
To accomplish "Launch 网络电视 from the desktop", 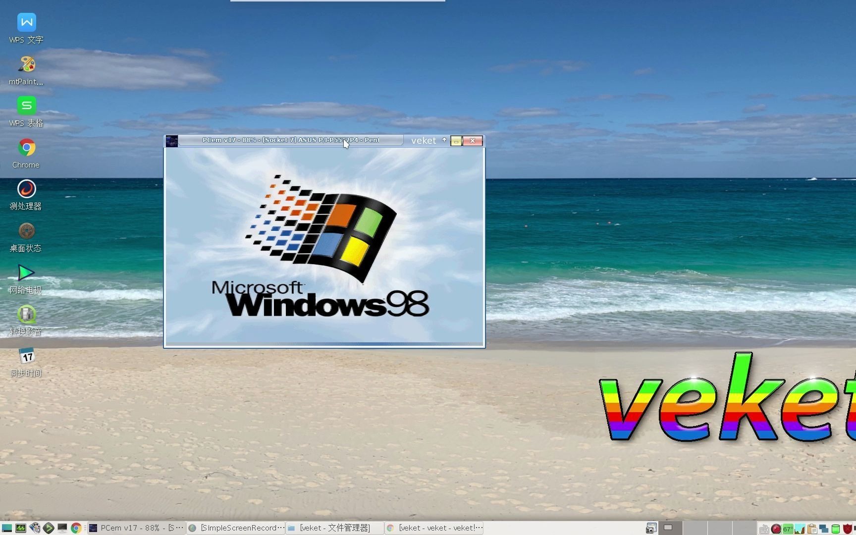I will [x=26, y=279].
